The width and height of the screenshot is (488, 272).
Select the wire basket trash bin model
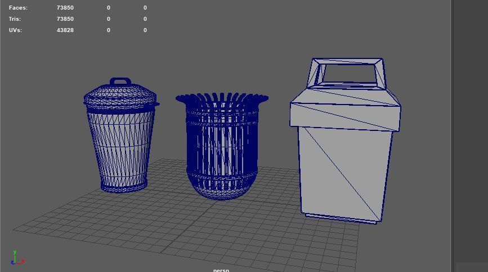pyautogui.click(x=222, y=146)
